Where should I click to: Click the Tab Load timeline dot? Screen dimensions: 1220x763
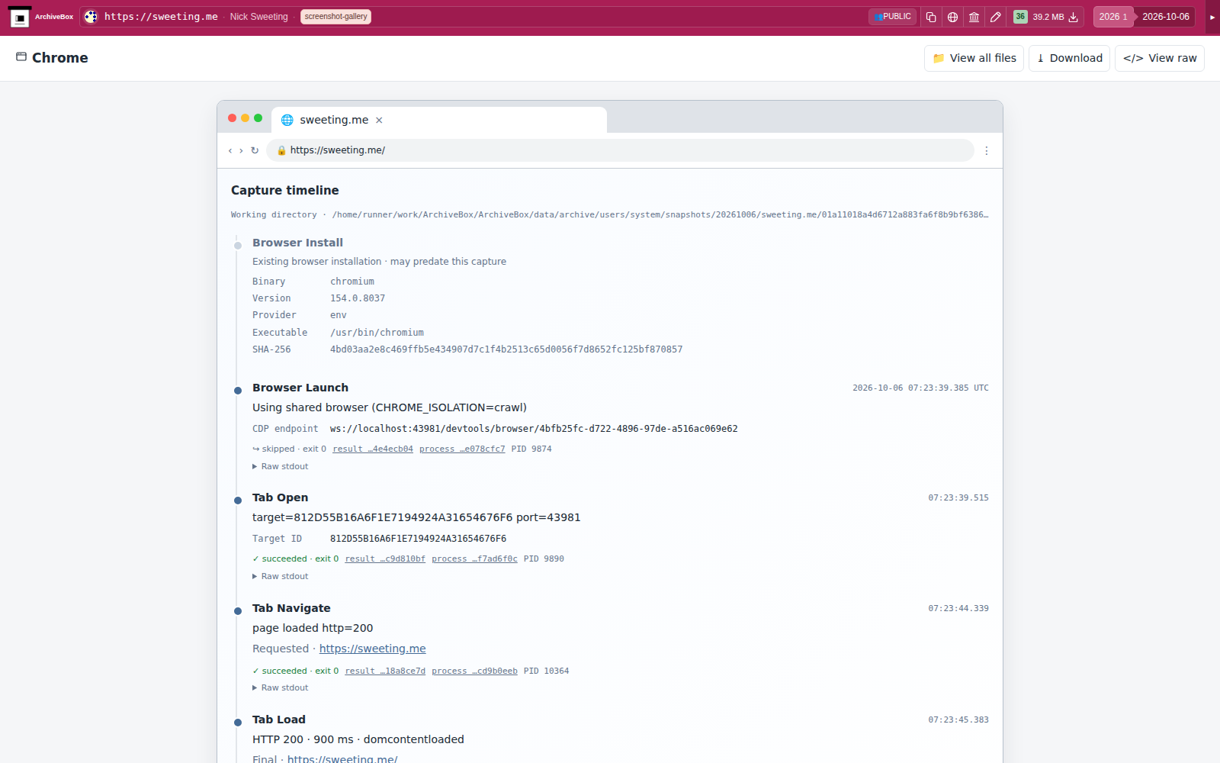[238, 723]
